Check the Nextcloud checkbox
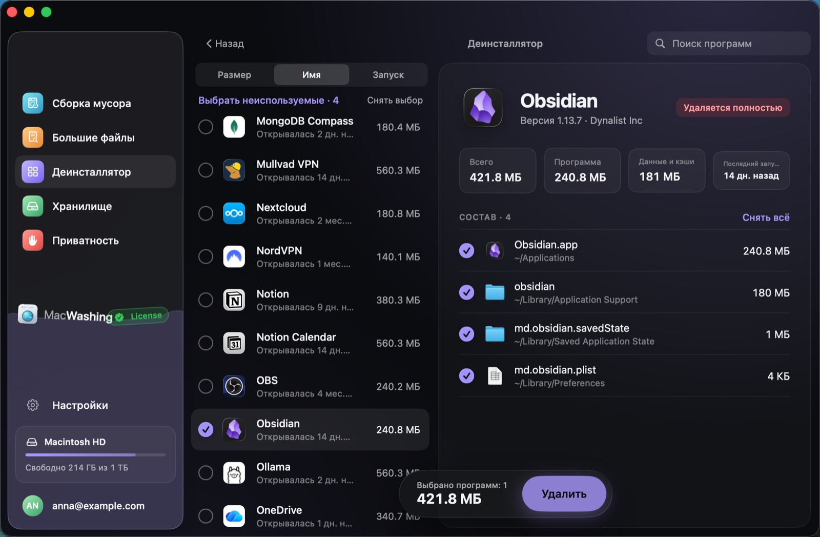This screenshot has height=537, width=820. pyautogui.click(x=206, y=213)
